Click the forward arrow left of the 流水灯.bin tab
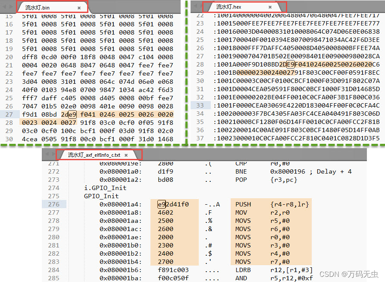385x282 pixels. pos(10,7)
